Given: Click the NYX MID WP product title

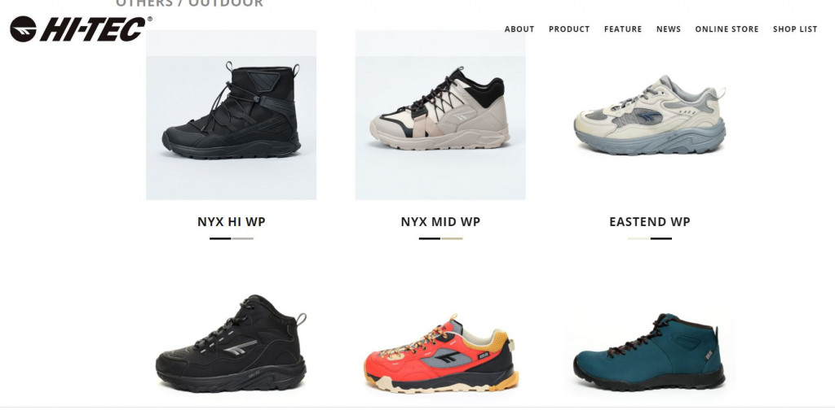Looking at the screenshot, I should click(x=440, y=221).
